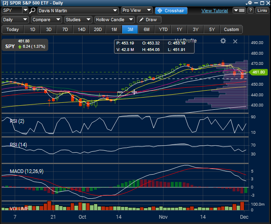The height and width of the screenshot is (224, 271).
Task: Open the list menu icon beside the tutorial link
Action: (240, 11)
